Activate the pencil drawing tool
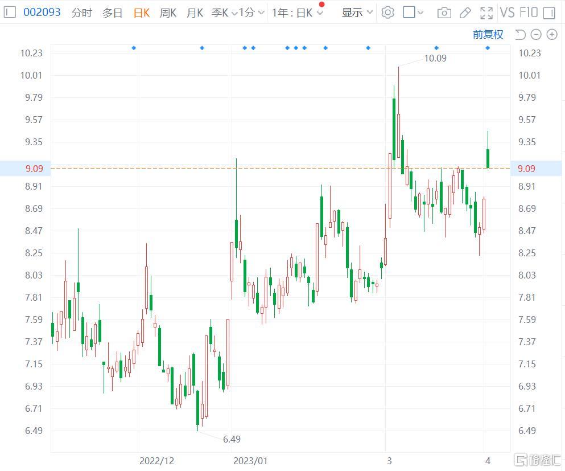The height and width of the screenshot is (471, 565). pos(465,13)
